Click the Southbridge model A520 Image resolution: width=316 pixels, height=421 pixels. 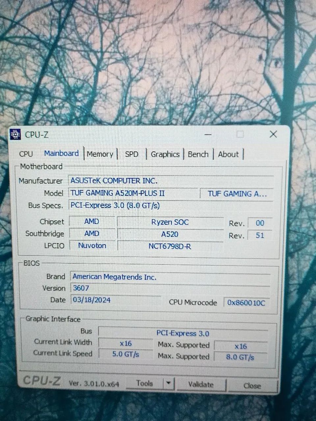coord(170,234)
